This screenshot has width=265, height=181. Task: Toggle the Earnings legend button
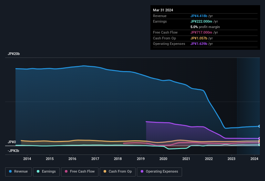[46, 172]
